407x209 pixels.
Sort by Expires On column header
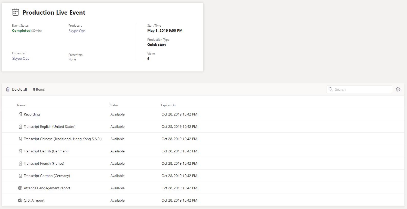(x=168, y=105)
